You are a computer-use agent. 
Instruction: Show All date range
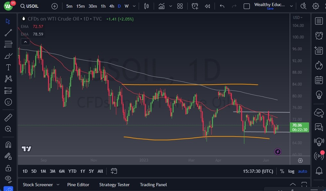(100, 171)
